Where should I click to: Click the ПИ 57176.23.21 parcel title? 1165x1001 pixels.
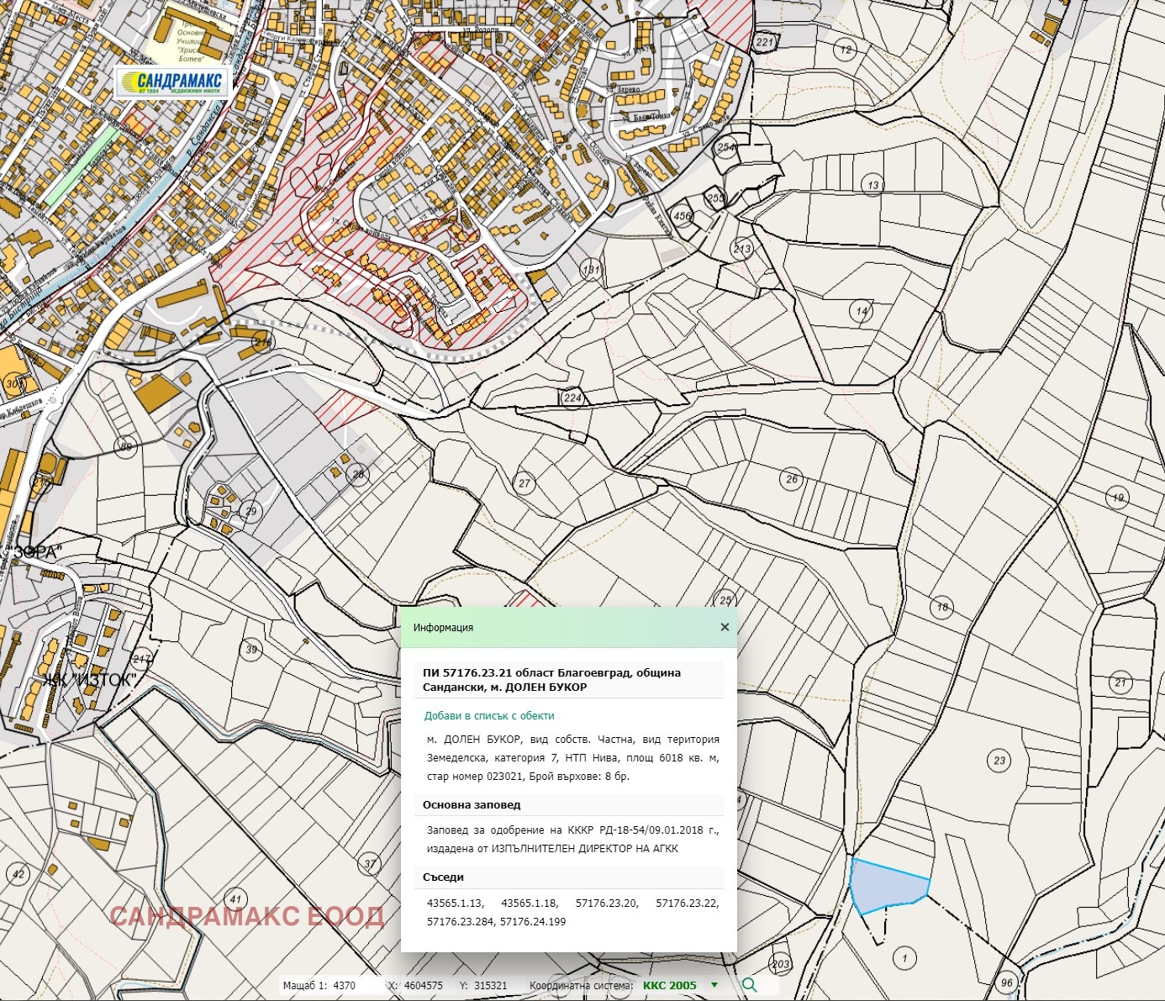551,680
